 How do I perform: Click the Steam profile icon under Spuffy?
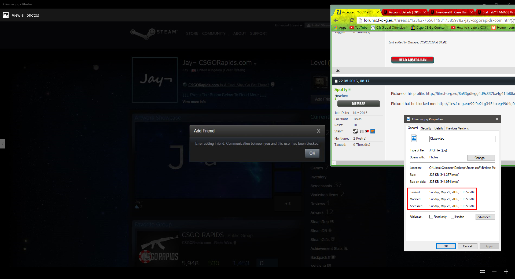[355, 131]
